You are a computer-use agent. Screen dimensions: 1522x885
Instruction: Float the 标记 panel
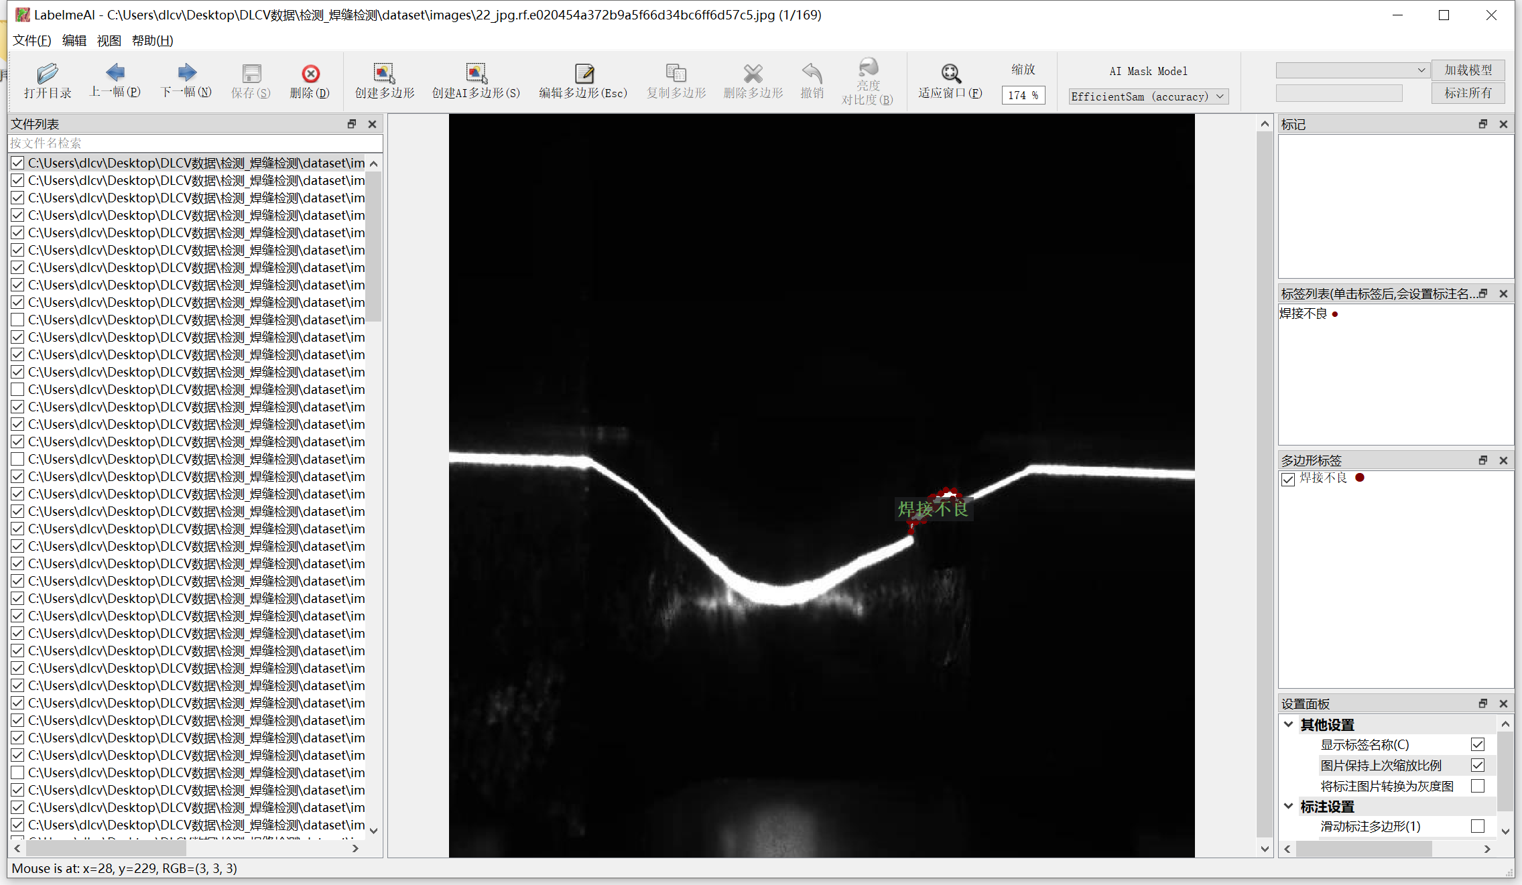pyautogui.click(x=1483, y=124)
